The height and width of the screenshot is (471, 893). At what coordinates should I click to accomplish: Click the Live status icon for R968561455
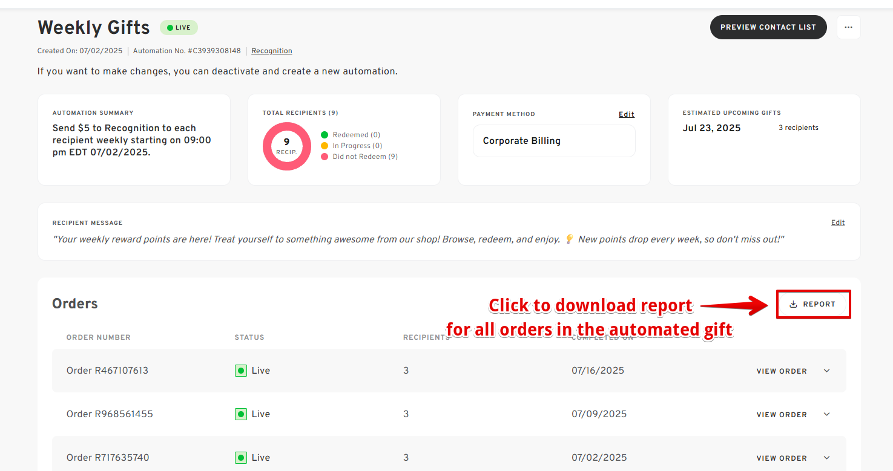241,414
